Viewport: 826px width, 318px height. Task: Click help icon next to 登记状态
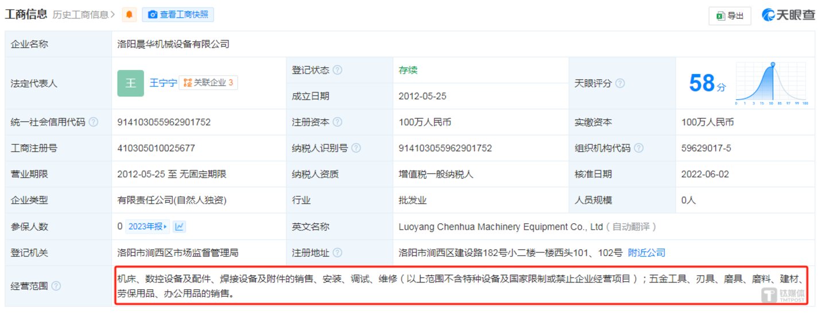[338, 70]
